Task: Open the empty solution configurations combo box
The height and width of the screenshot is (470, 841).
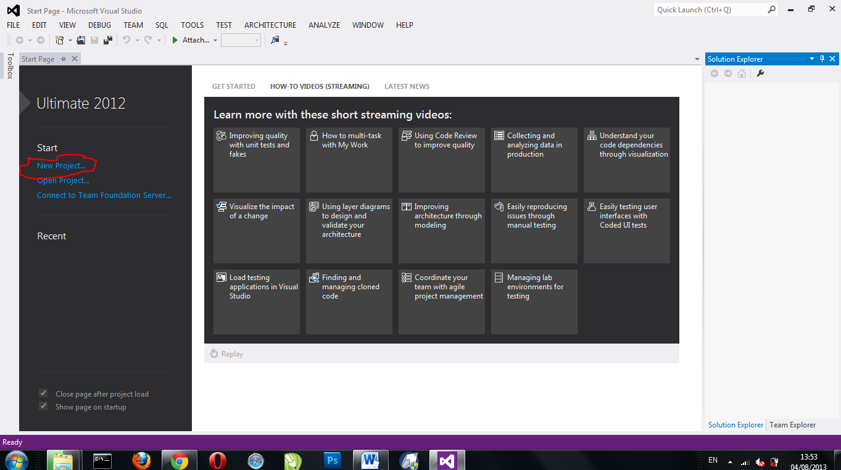Action: coord(241,40)
